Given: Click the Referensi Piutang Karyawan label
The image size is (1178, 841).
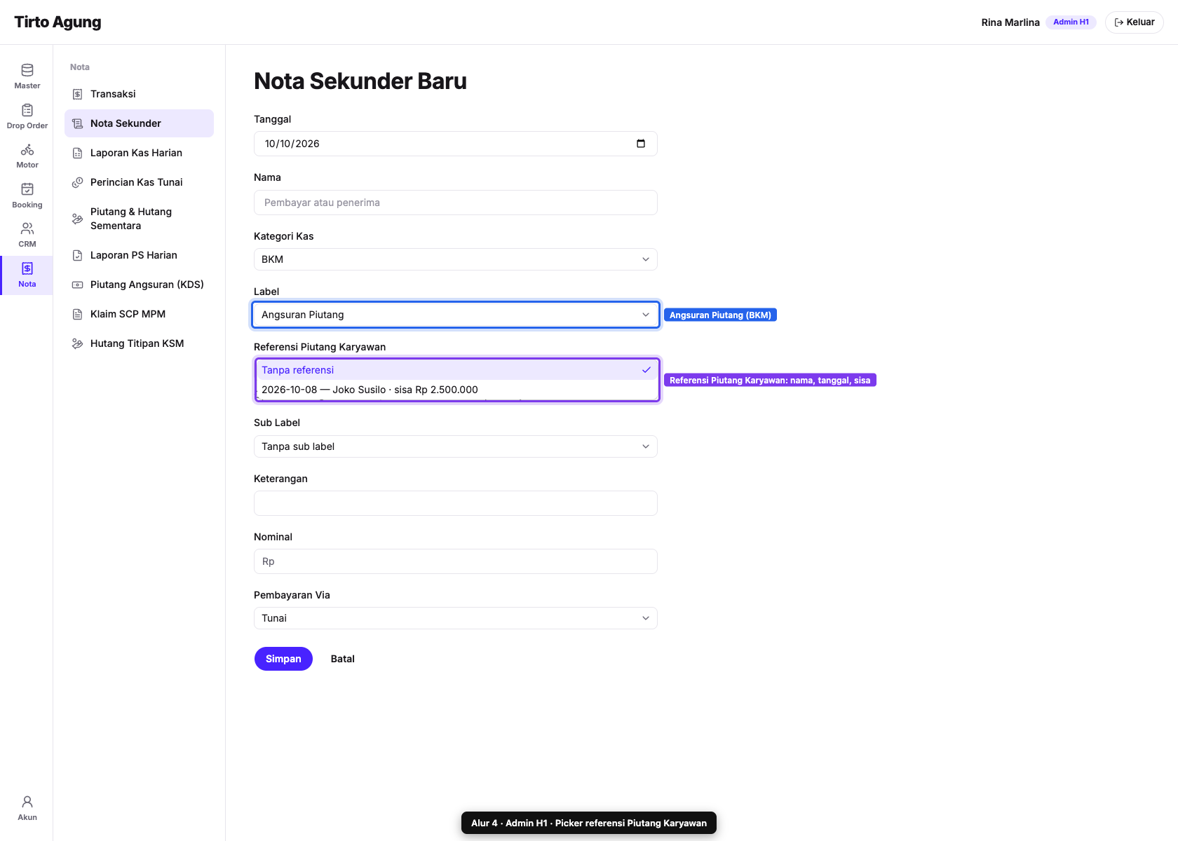Looking at the screenshot, I should click(x=320, y=347).
